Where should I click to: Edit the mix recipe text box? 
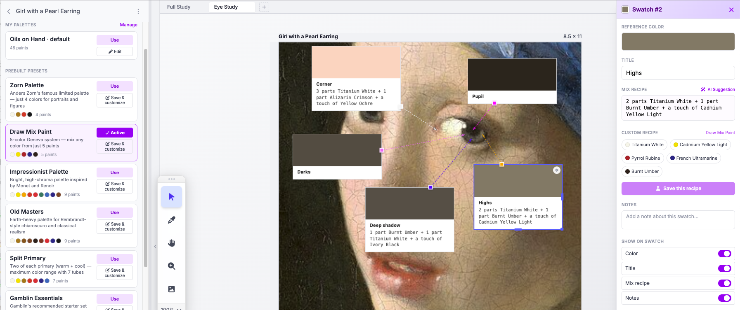(x=678, y=108)
